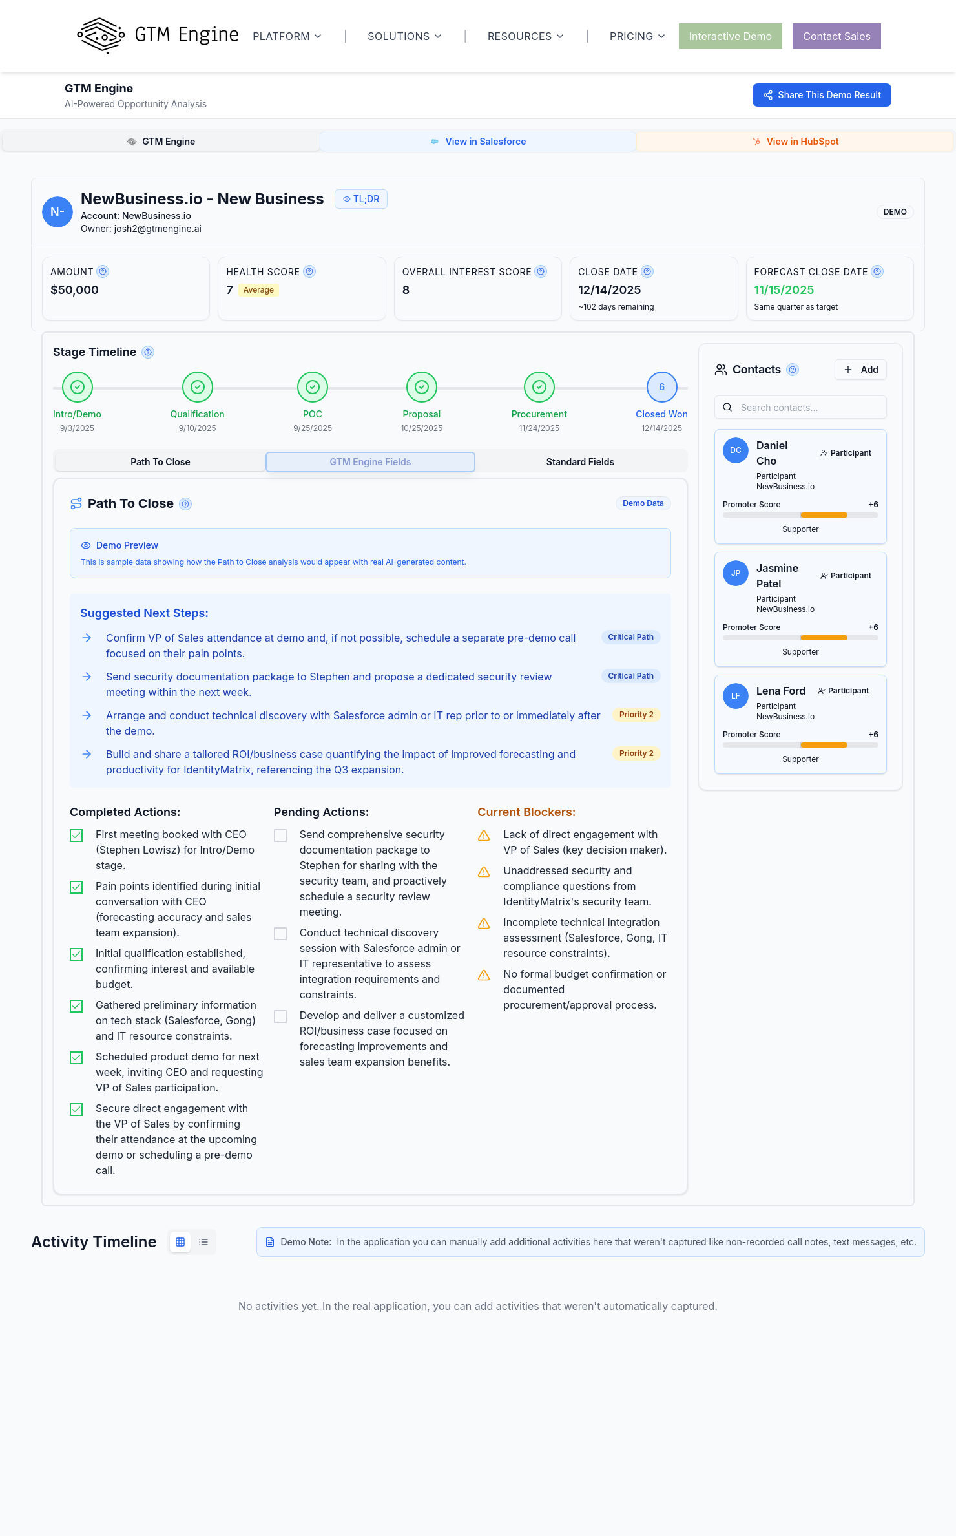
Task: Click the Contact Sales button
Action: pyautogui.click(x=836, y=36)
